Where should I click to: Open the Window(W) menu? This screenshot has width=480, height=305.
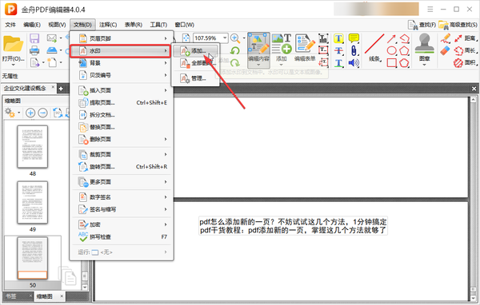(184, 25)
